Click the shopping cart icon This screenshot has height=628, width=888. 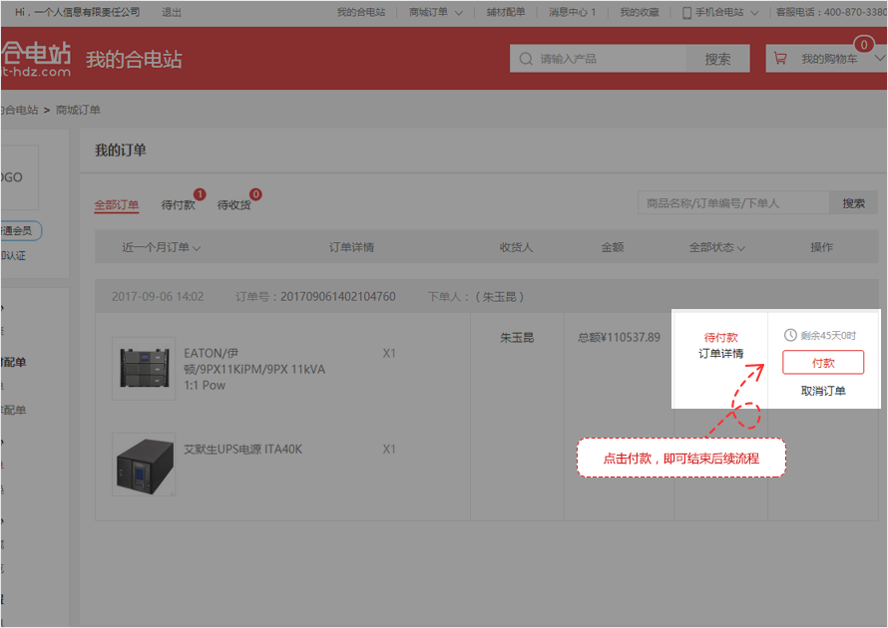[780, 59]
